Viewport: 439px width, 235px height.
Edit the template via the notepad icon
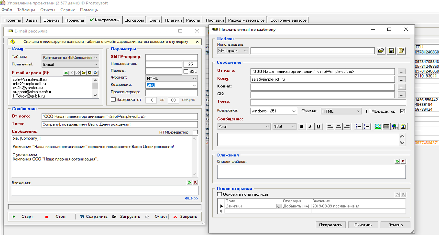401,51
